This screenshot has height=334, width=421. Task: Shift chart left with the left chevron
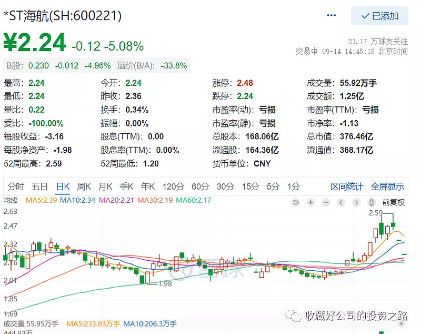point(341,202)
